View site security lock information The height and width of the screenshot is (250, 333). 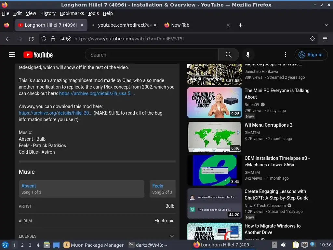(53, 39)
